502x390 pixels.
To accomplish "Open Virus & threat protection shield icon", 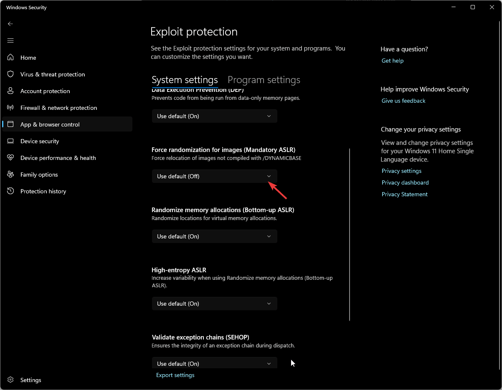I will [x=11, y=74].
